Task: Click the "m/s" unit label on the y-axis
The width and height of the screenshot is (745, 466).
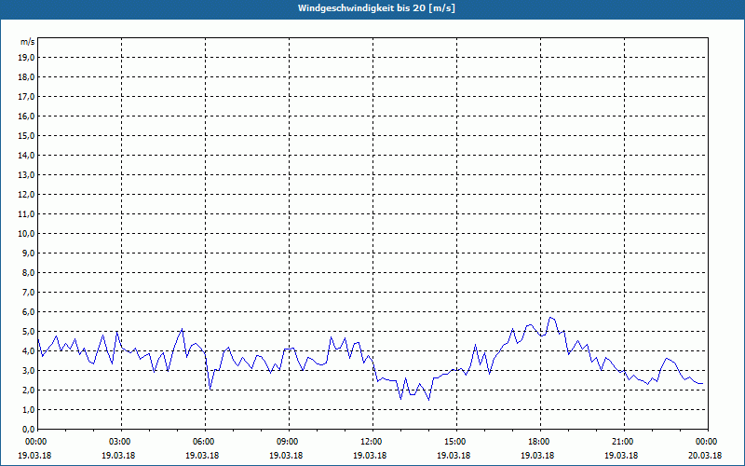Action: tap(28, 42)
